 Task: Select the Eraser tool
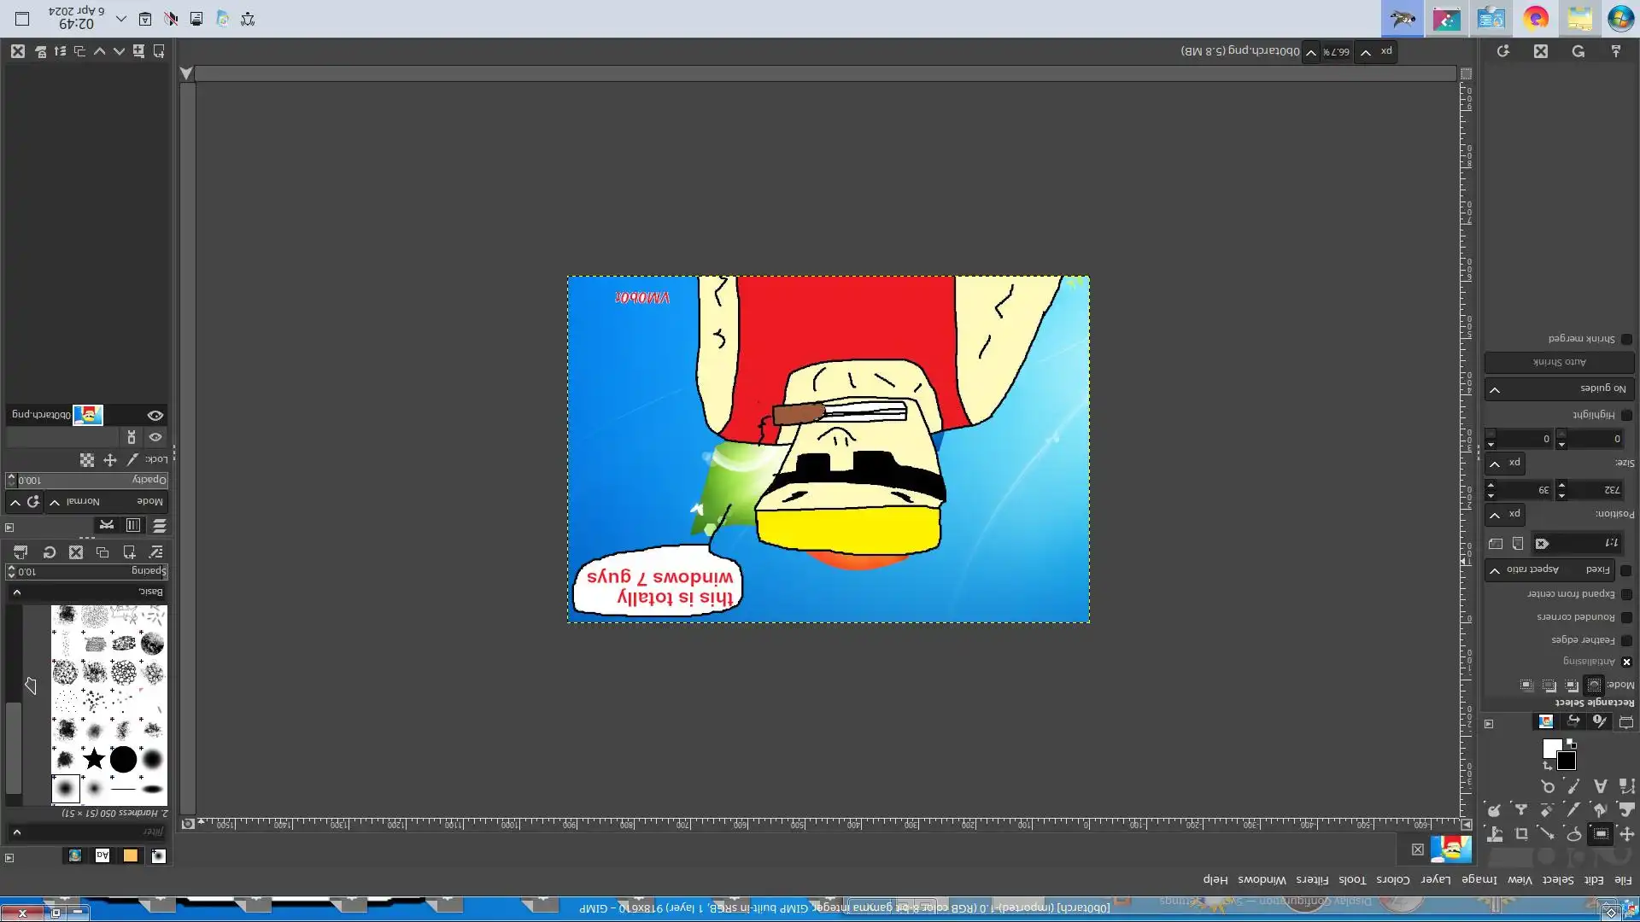[1547, 809]
